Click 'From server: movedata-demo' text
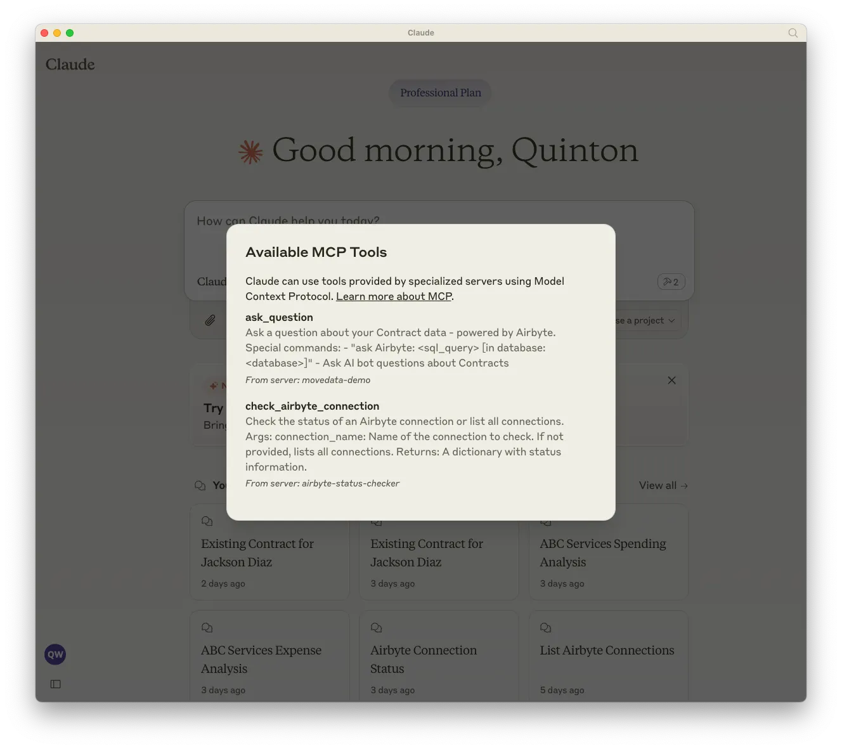This screenshot has width=842, height=749. coord(308,381)
